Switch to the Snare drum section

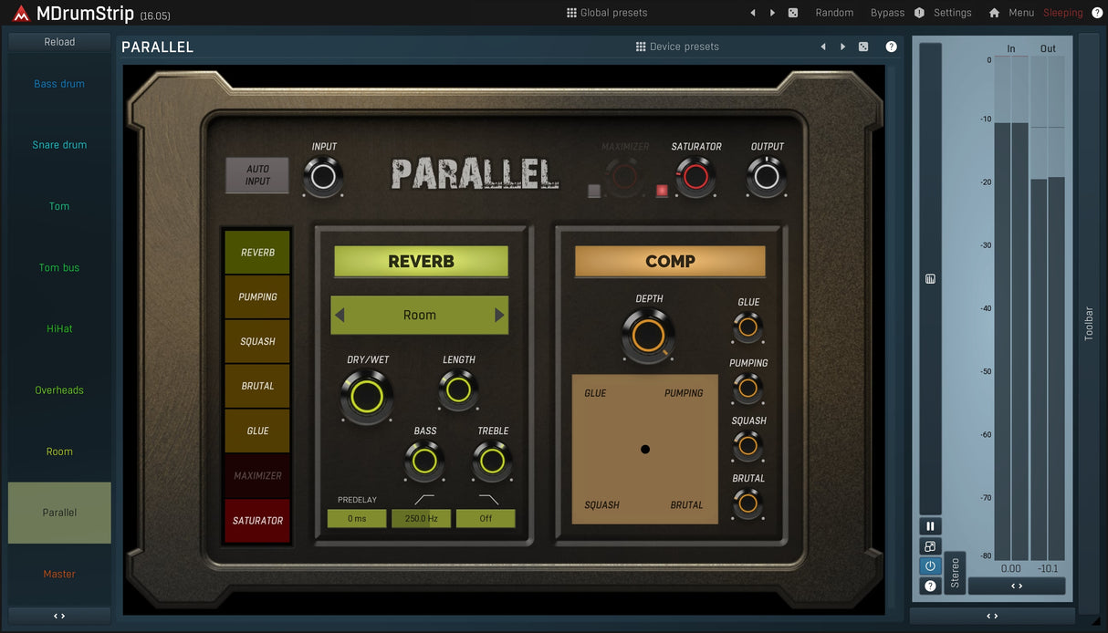59,145
